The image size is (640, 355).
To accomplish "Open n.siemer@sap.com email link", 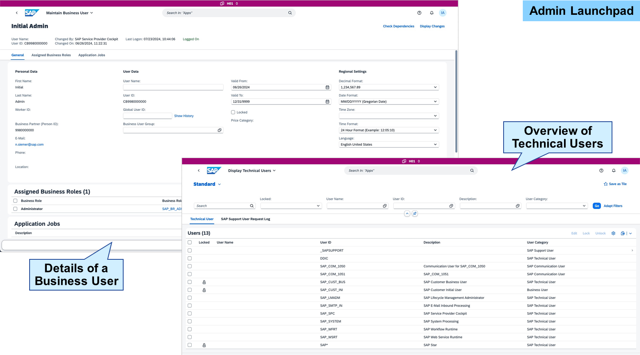I will tap(30, 145).
